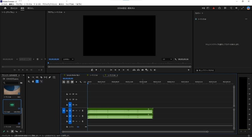Step forward one frame in program monitor

[x=123, y=70]
